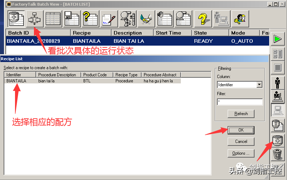
Task: Click the Filter text input field
Action: 239,102
